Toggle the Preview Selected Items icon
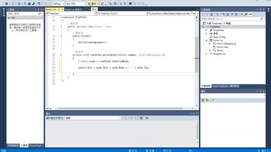The width and height of the screenshot is (271, 152). point(250,14)
